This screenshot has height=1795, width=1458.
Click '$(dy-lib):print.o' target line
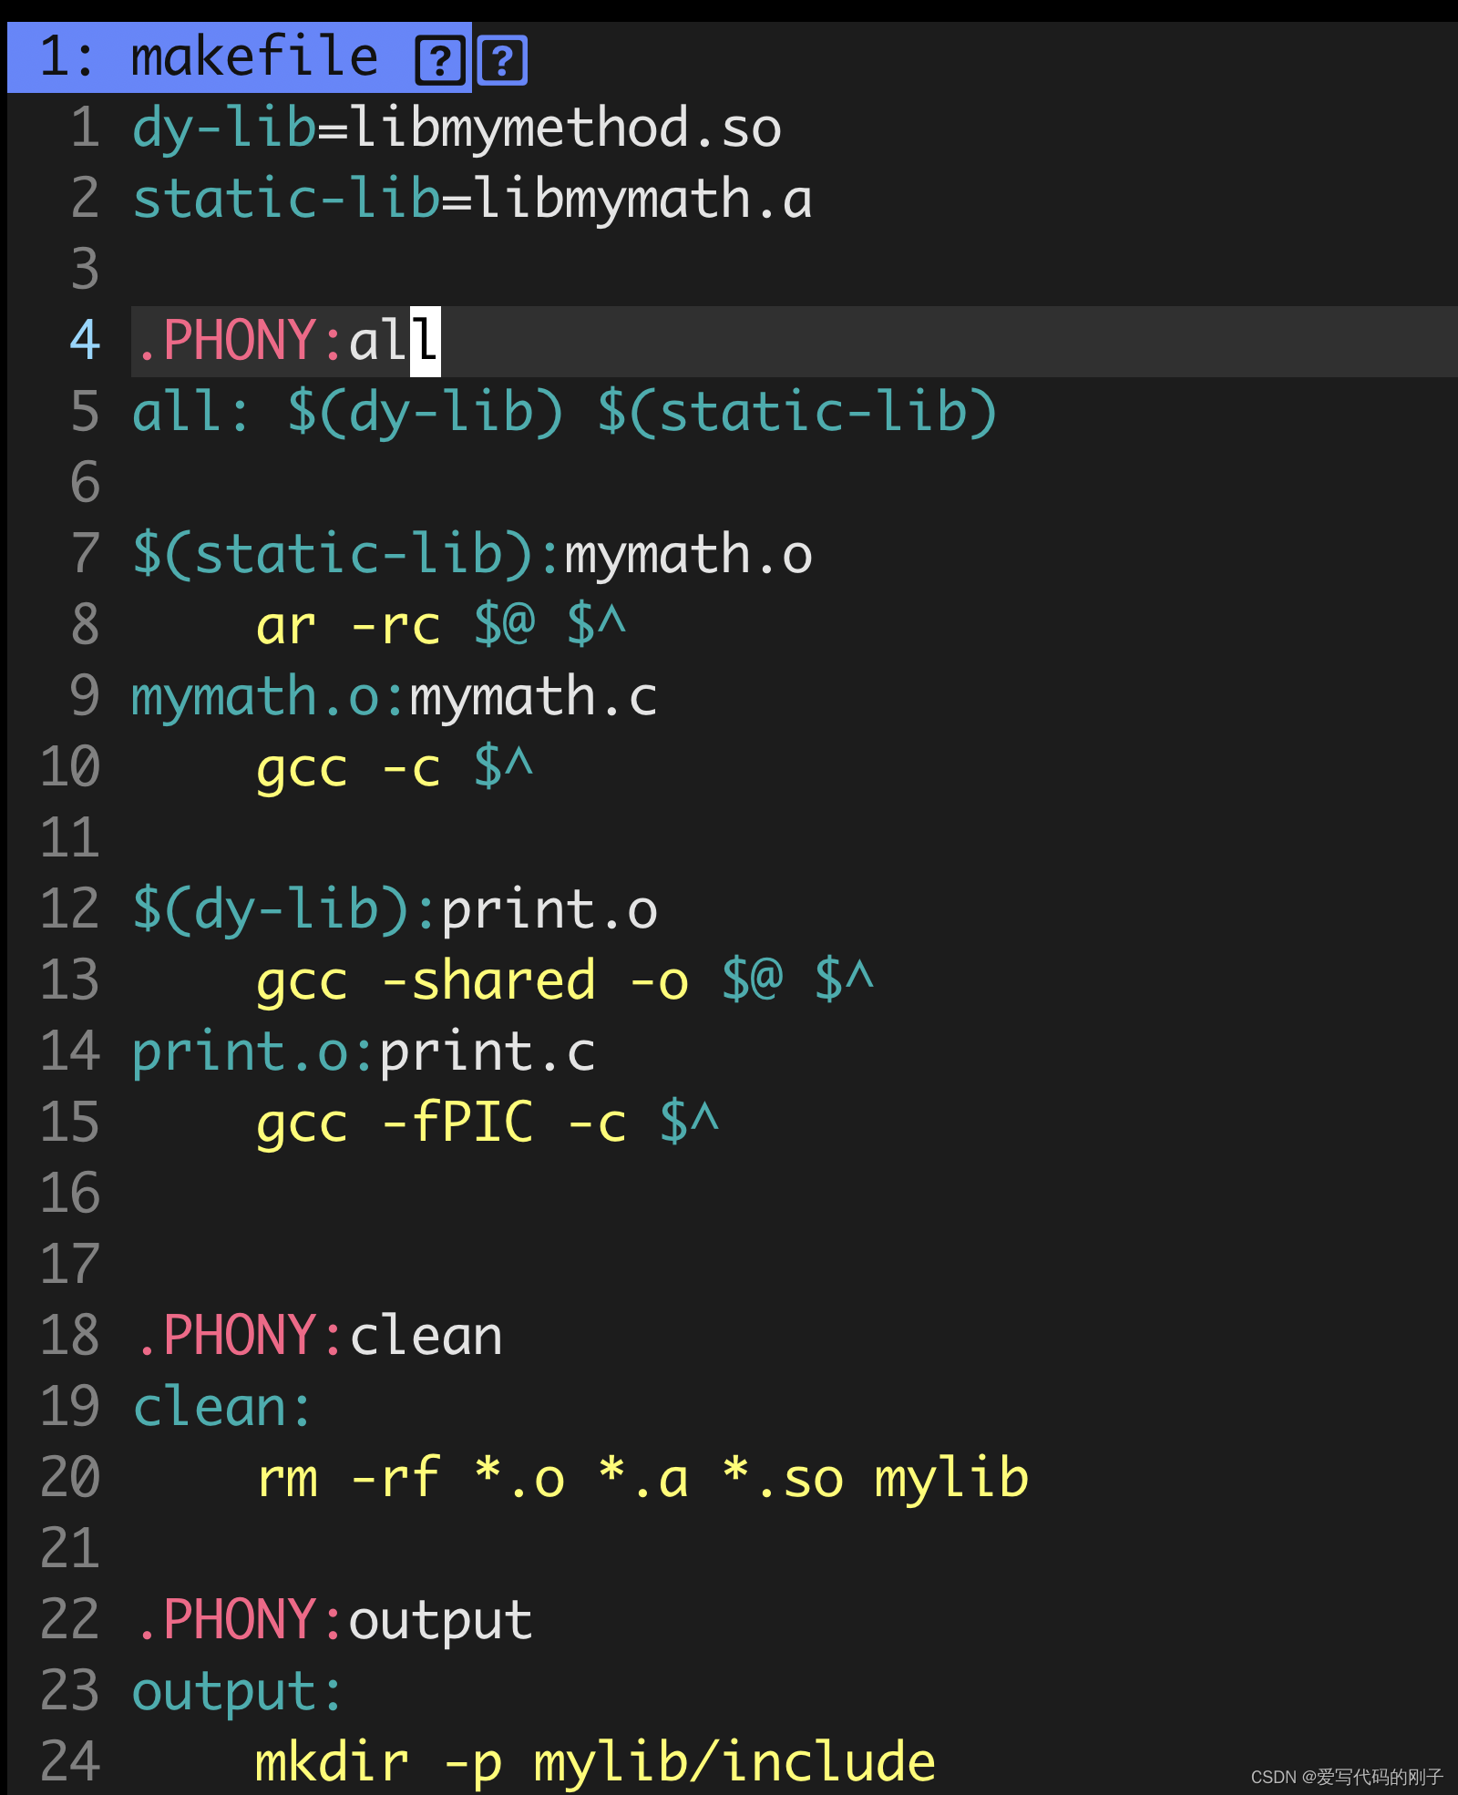pos(395,909)
